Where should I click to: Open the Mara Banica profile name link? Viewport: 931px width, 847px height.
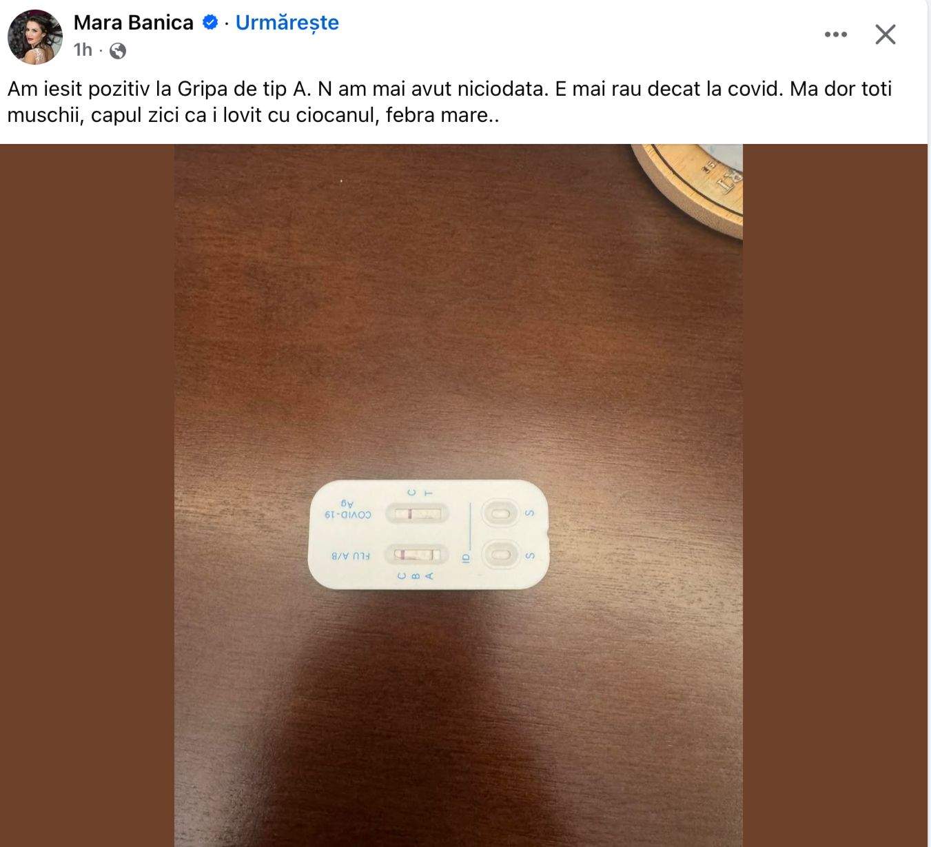coord(133,23)
